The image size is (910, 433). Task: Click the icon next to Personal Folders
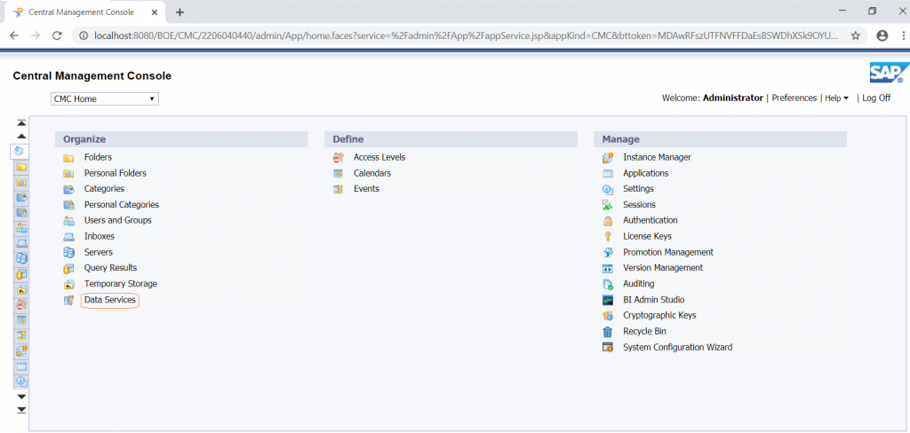click(x=68, y=173)
